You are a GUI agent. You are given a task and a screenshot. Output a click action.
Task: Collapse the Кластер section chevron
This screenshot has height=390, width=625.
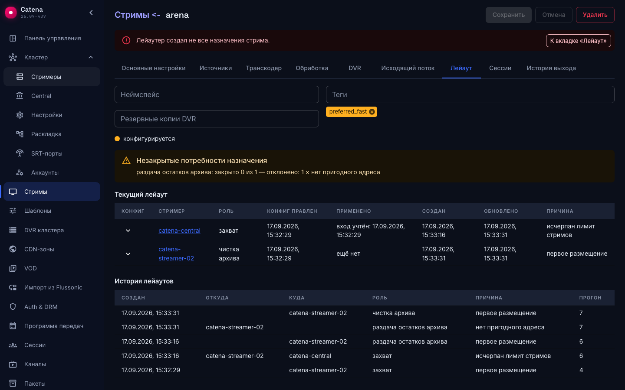pos(91,57)
